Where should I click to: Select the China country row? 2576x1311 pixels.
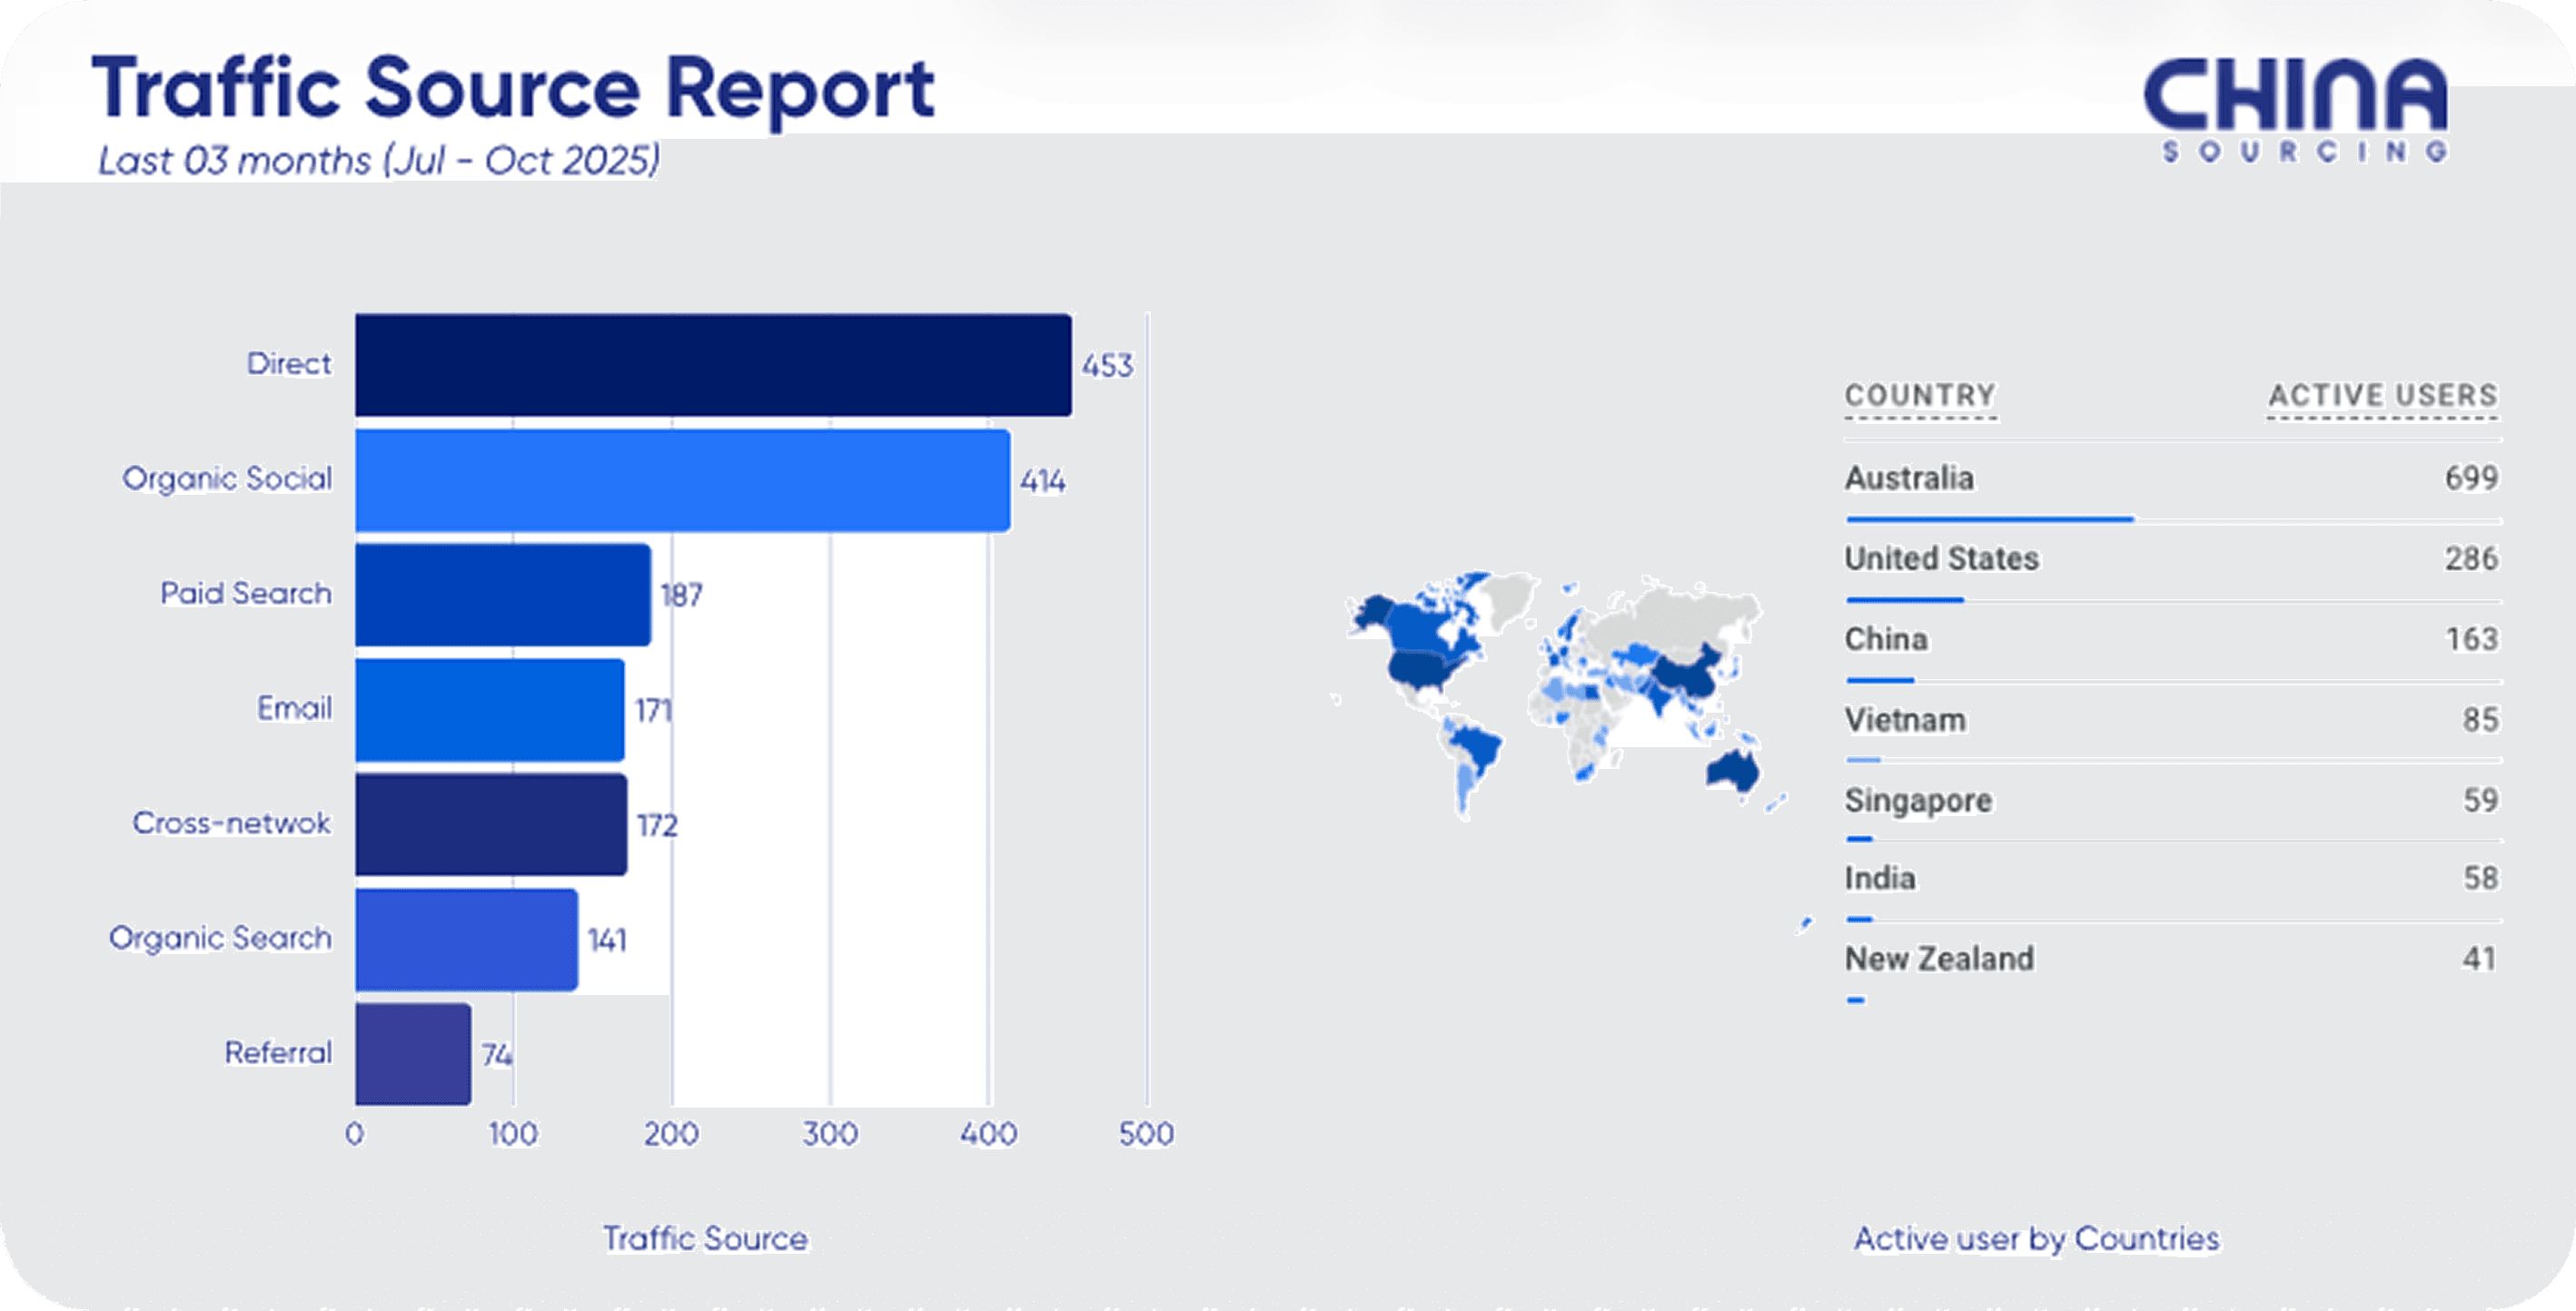[x=1886, y=639]
